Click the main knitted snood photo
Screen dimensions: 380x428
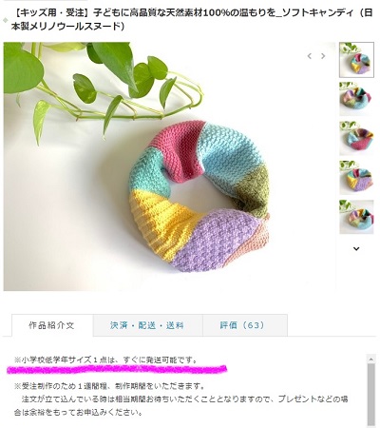coord(169,166)
